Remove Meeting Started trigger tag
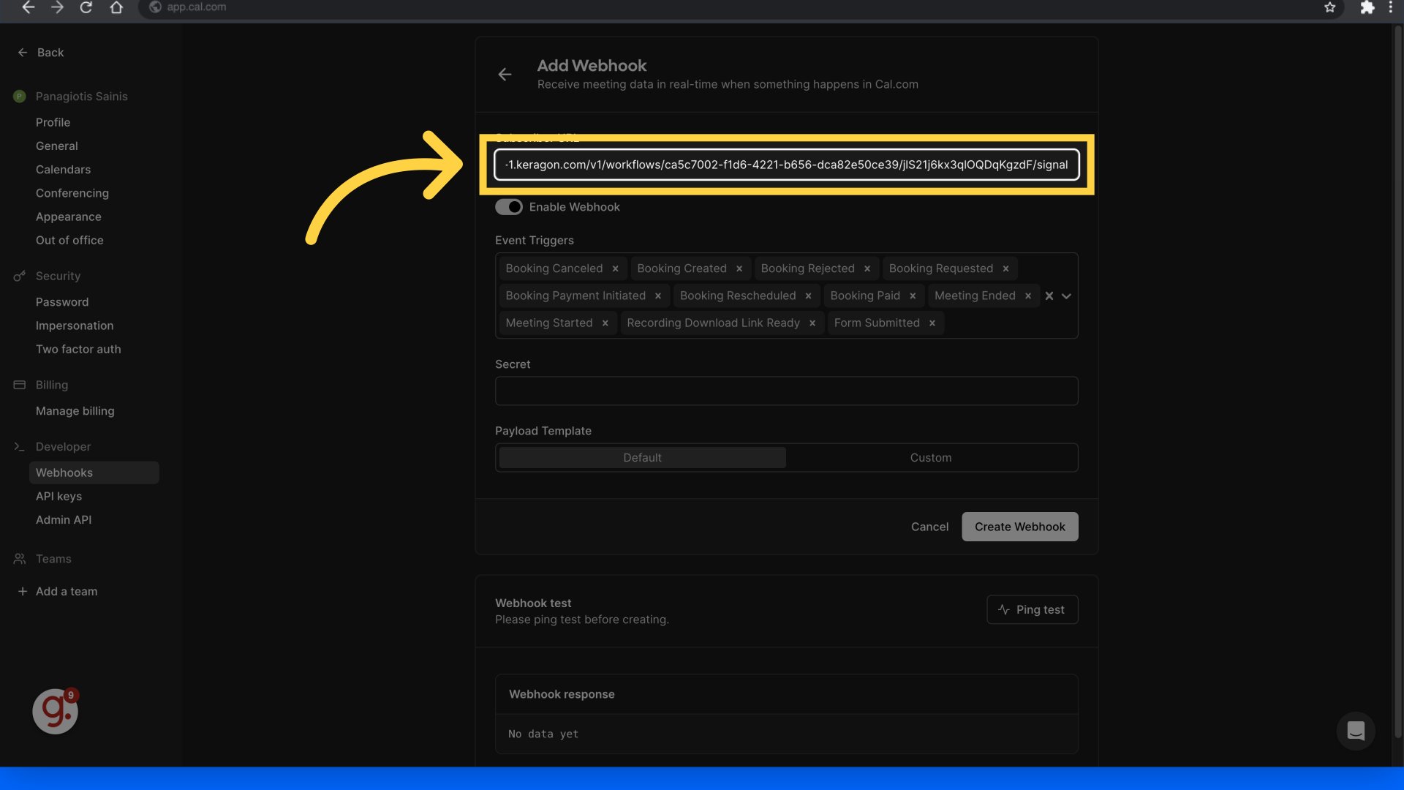Viewport: 1404px width, 790px height. click(605, 323)
